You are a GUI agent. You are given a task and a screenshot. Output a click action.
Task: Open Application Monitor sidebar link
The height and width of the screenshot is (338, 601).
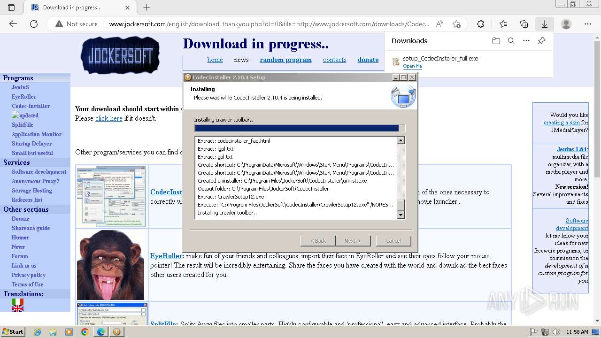[37, 134]
